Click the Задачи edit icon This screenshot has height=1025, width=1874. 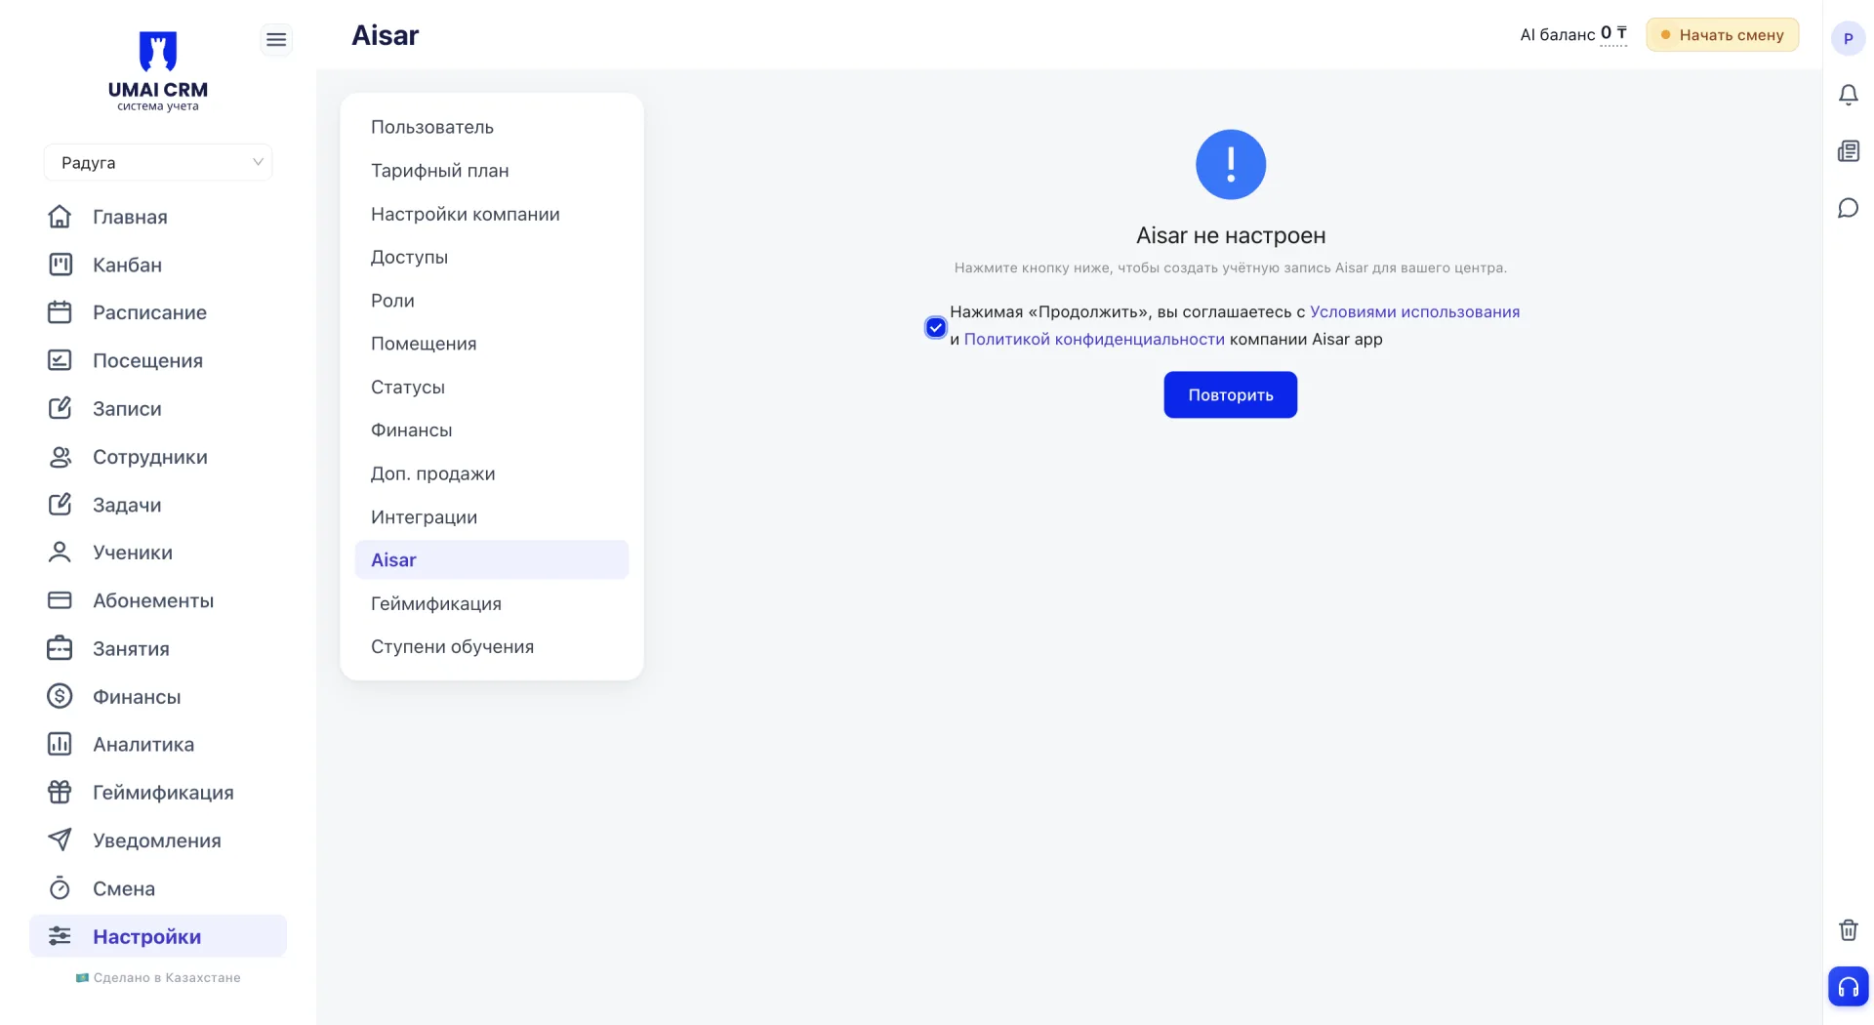pos(60,505)
